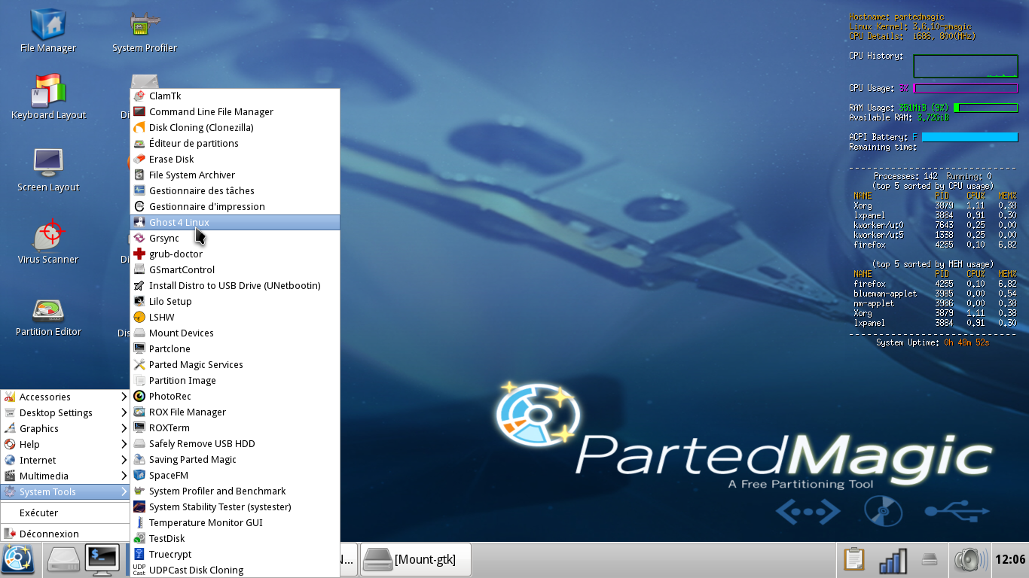
Task: Select Saving Parted Magic entry
Action: (235, 459)
